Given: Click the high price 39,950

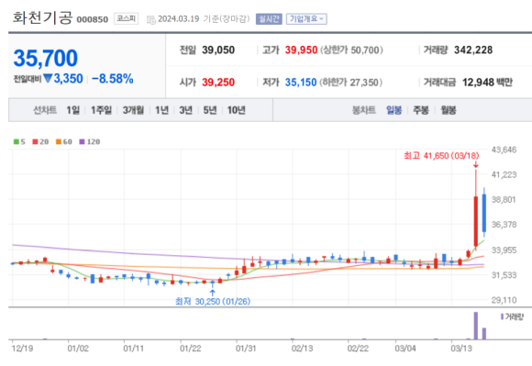Looking at the screenshot, I should 301,50.
